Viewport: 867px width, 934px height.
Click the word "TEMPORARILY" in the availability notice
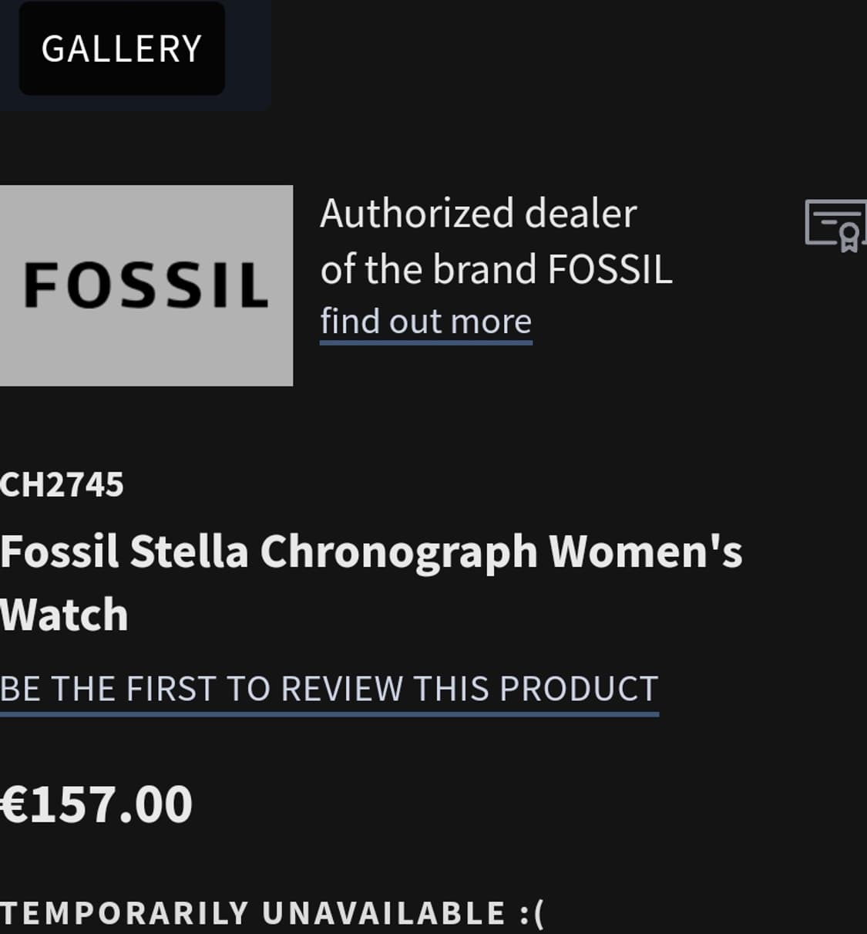click(123, 913)
